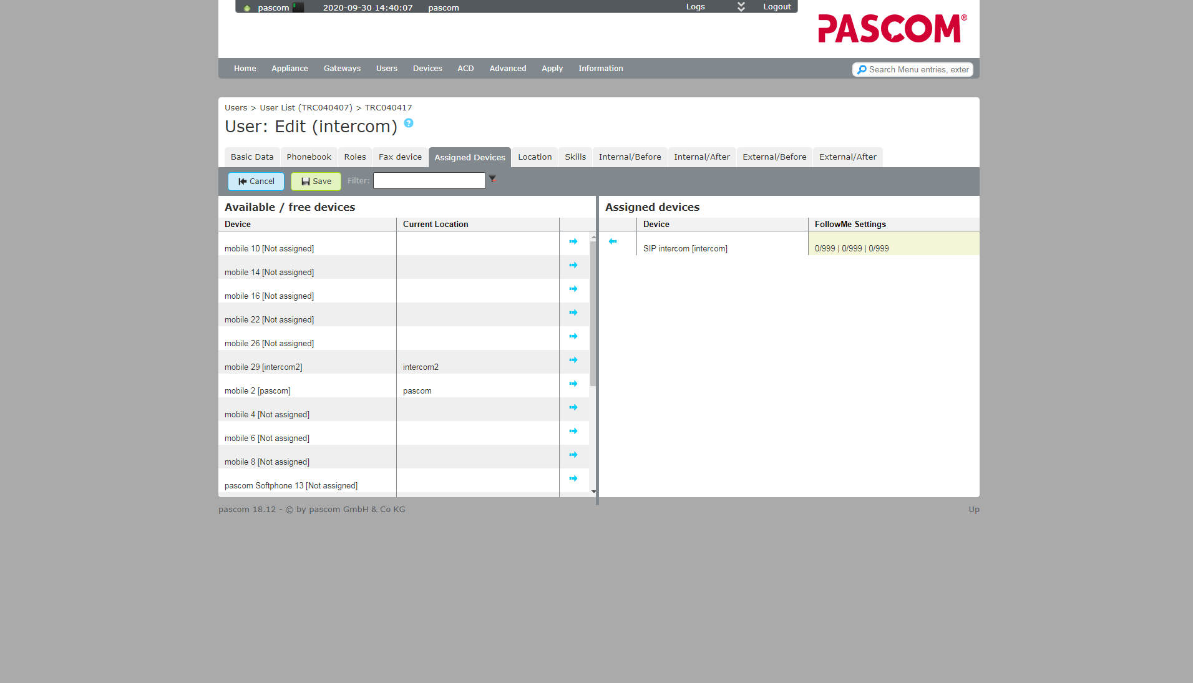
Task: Open the Advanced menu
Action: pos(507,69)
